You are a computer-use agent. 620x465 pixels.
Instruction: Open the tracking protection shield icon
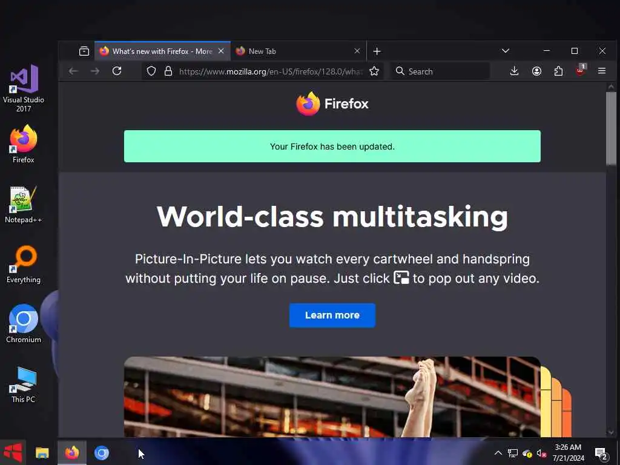click(x=151, y=71)
